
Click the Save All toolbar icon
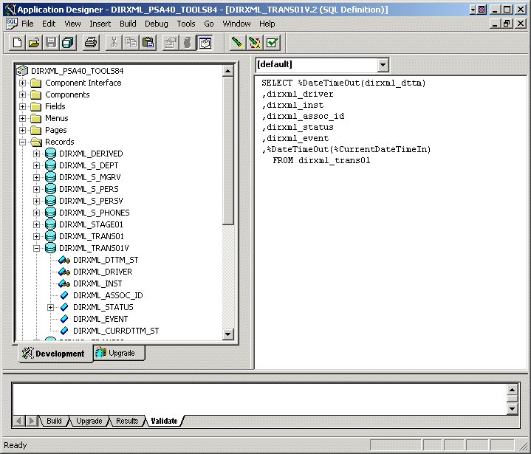pos(67,43)
